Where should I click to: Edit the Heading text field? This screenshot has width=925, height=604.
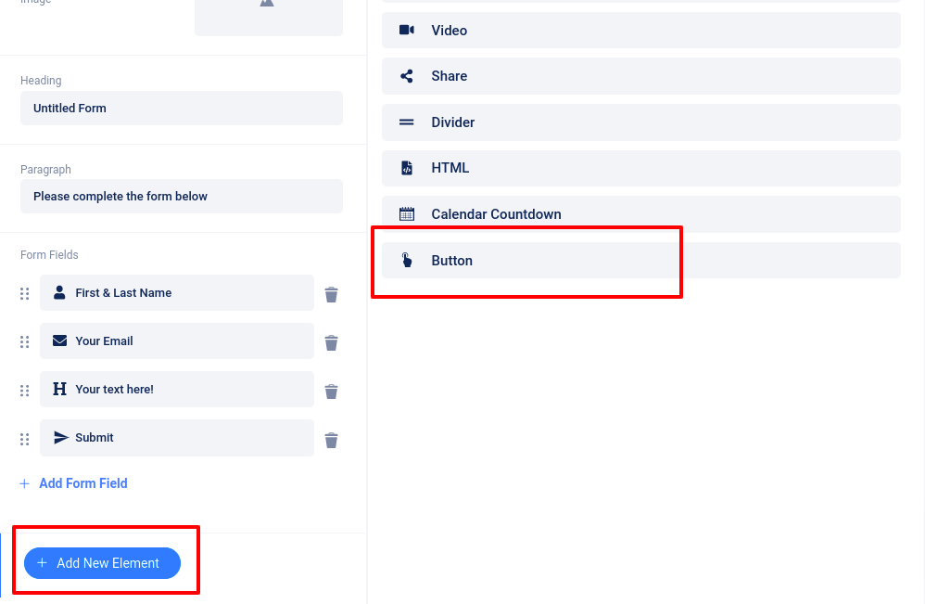point(182,109)
